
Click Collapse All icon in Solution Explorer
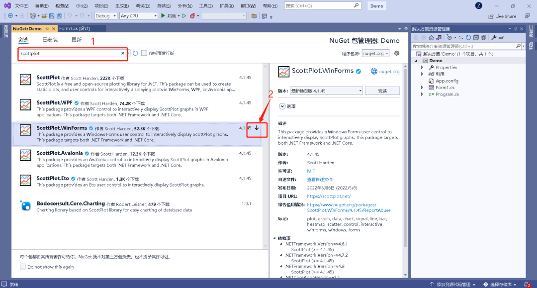pos(476,37)
